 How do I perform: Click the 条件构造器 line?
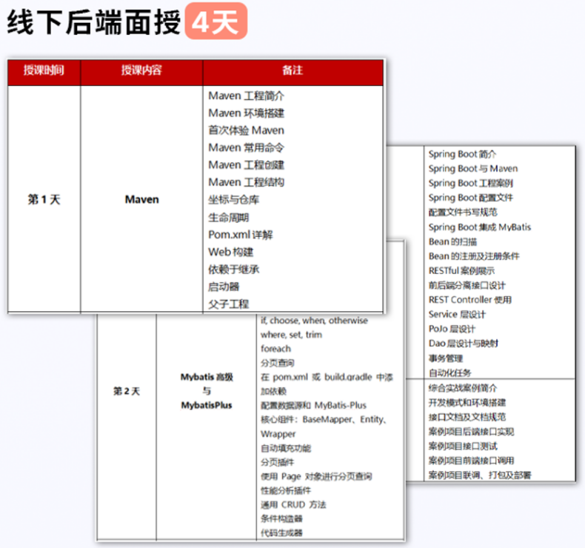[x=281, y=518]
